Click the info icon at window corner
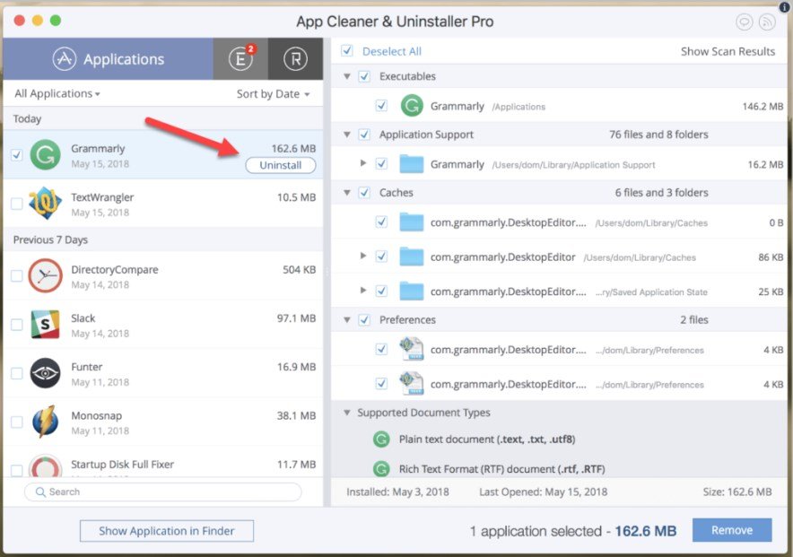Viewport: 793px width, 557px height. pos(786,6)
